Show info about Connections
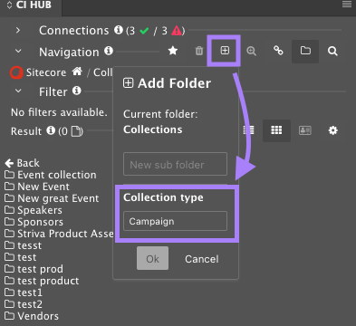The height and width of the screenshot is (326, 356). click(119, 30)
